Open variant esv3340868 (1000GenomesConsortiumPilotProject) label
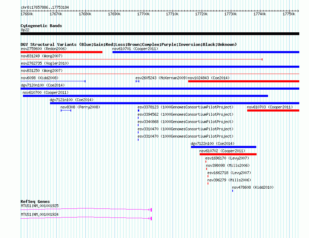 (185, 122)
